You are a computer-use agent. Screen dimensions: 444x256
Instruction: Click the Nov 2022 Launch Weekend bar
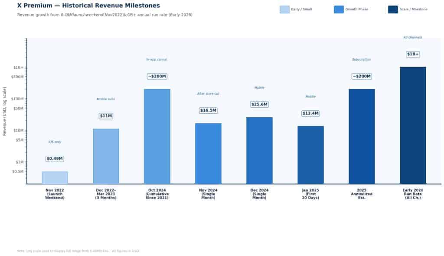55,178
